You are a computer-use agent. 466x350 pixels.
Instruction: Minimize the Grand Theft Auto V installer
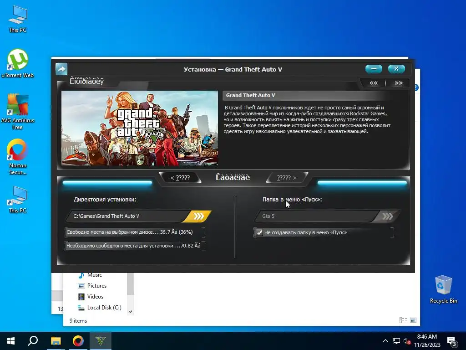374,69
